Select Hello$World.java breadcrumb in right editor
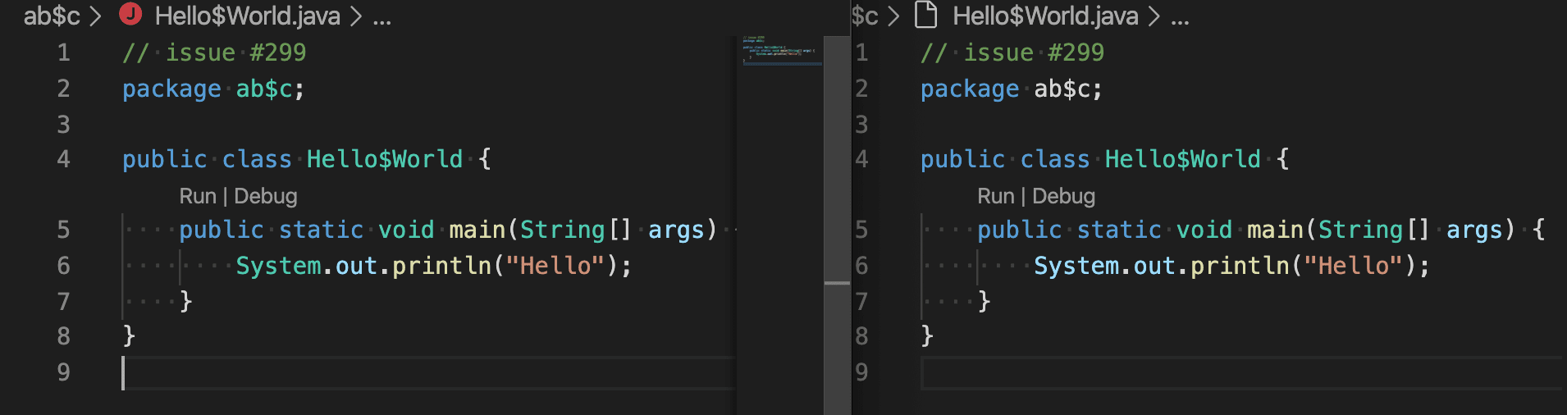1567x415 pixels. [1044, 16]
